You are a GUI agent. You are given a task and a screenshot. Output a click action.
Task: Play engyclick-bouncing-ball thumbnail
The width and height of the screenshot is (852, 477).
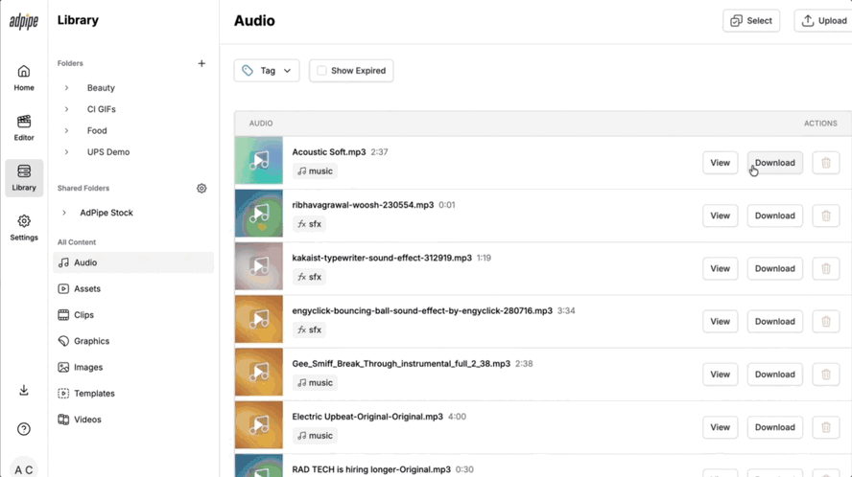coord(259,319)
